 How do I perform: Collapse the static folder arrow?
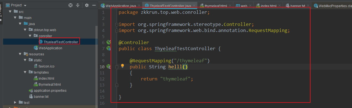click(x=25, y=60)
